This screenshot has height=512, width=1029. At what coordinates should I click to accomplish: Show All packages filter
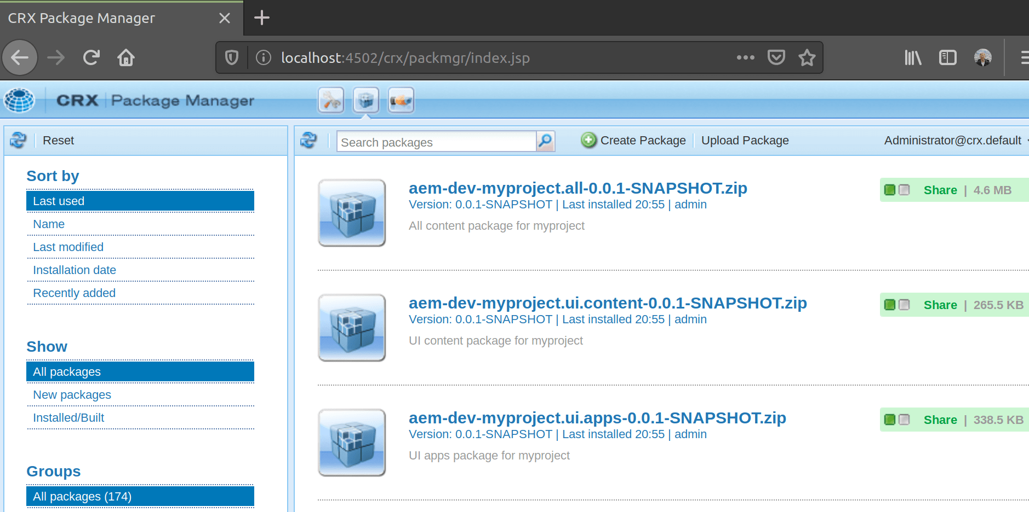point(140,371)
